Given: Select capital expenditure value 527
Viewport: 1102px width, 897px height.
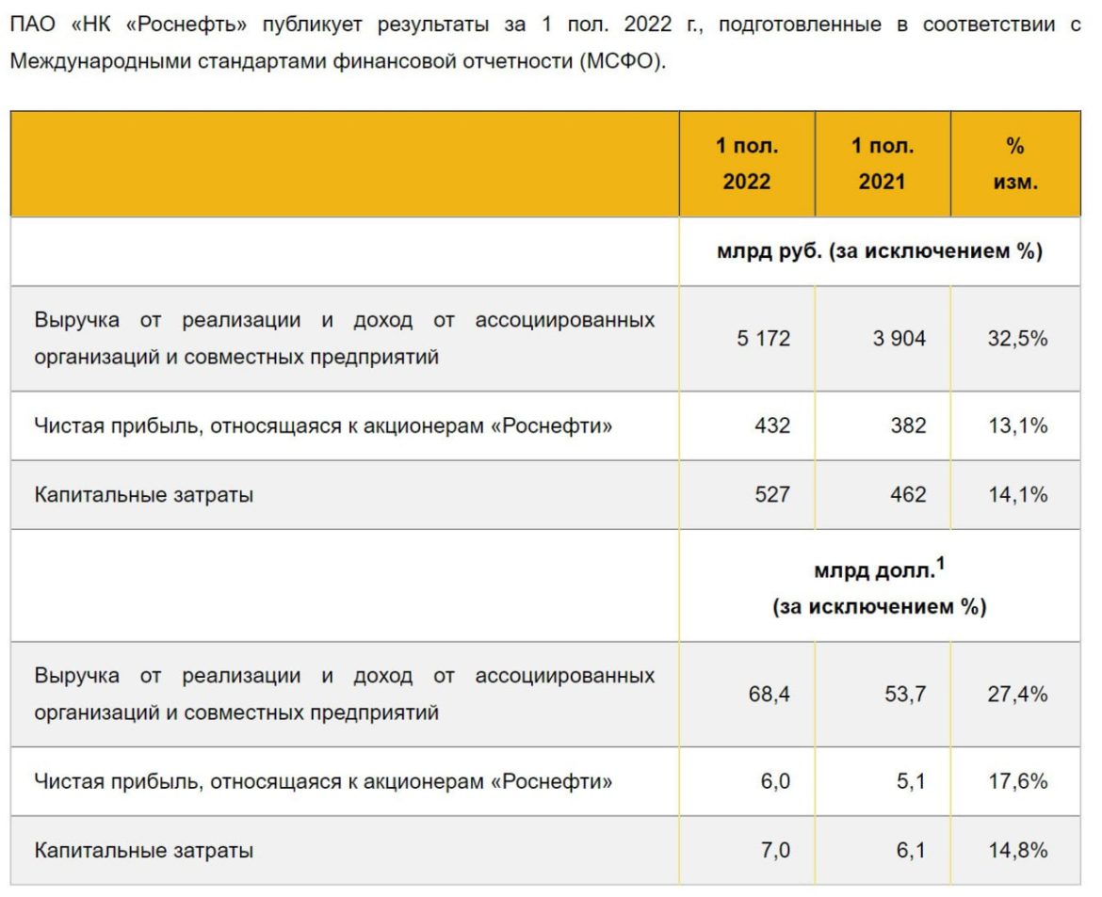Looking at the screenshot, I should click(771, 494).
